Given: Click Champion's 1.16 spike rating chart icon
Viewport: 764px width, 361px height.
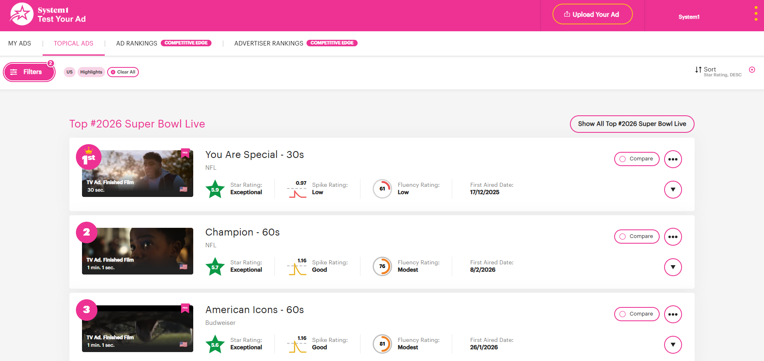Looking at the screenshot, I should tap(297, 267).
